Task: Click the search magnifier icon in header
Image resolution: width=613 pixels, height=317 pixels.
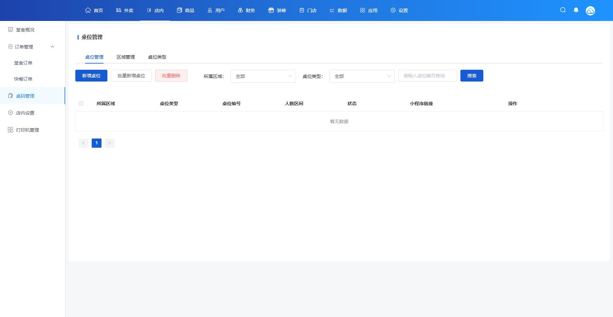Action: click(563, 10)
